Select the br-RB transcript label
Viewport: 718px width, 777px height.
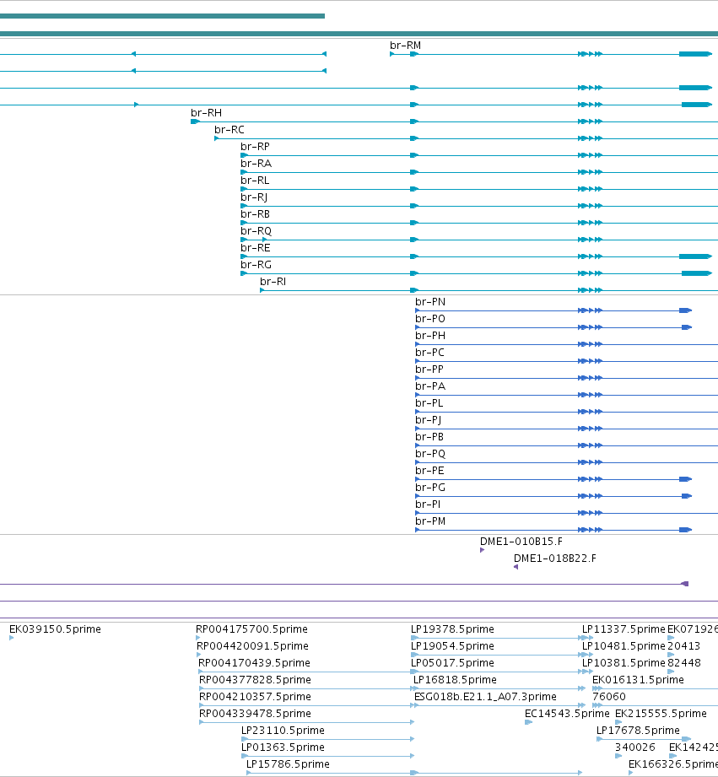pos(255,213)
